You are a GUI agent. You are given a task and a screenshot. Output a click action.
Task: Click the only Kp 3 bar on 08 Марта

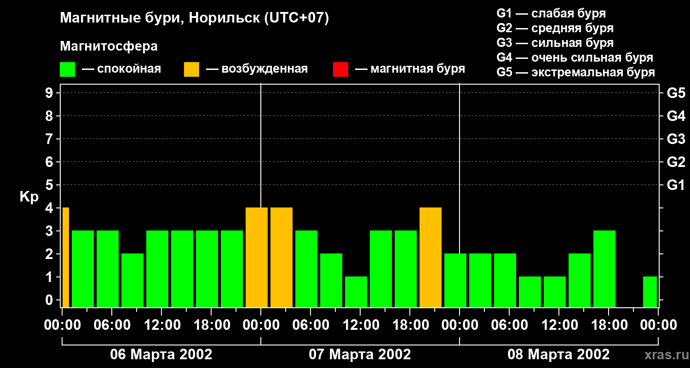pyautogui.click(x=604, y=269)
